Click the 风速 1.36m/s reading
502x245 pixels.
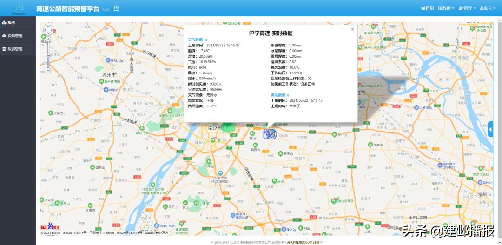(200, 73)
